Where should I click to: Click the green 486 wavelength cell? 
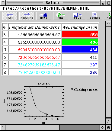[80, 42]
